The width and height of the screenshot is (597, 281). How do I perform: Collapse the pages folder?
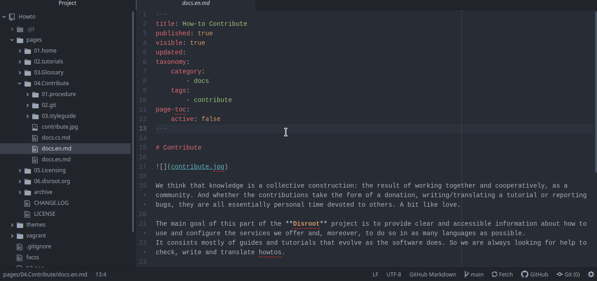tap(12, 40)
